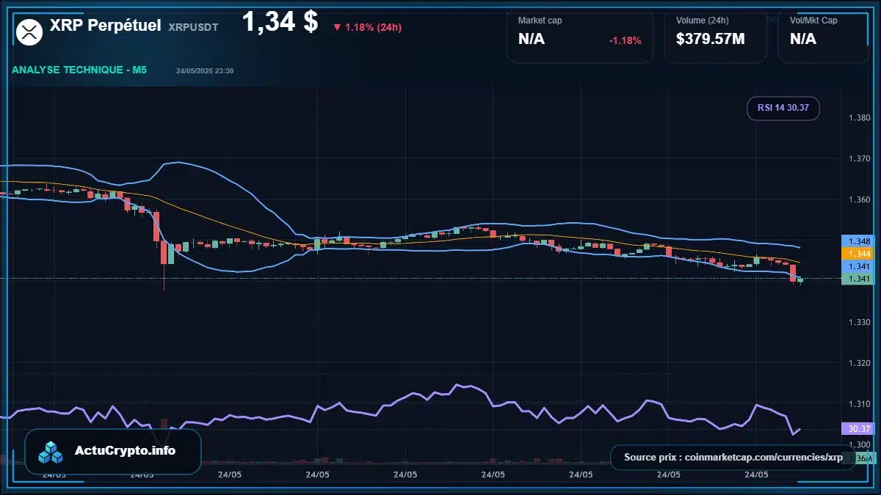Open the ActuCrypto.info badge
Screen dimensions: 881x495
coord(112,452)
